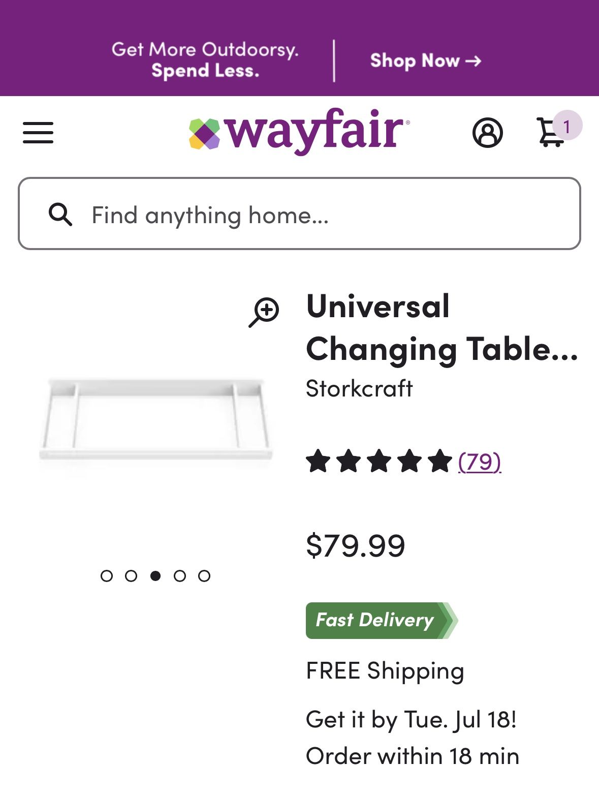The height and width of the screenshot is (795, 599).
Task: Click the Shop Now banner link
Action: click(x=425, y=61)
